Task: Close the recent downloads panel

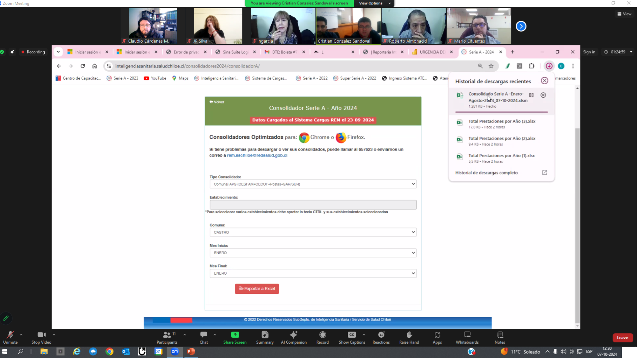Action: click(544, 81)
